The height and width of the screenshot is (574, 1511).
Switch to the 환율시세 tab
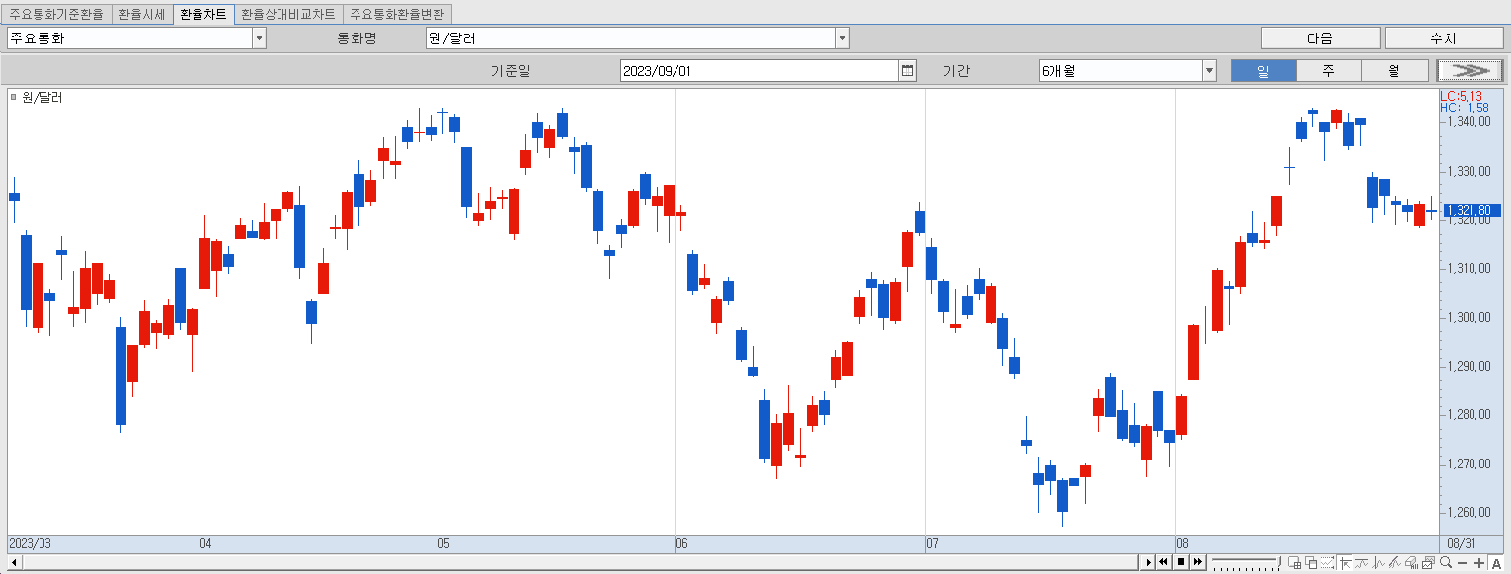[141, 15]
